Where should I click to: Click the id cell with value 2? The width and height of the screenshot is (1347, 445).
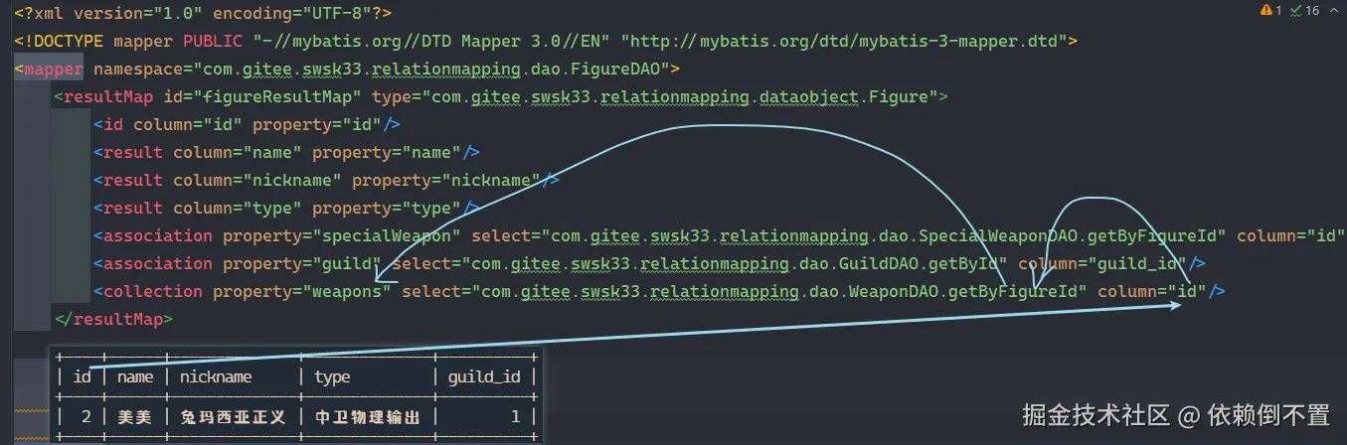[x=86, y=417]
